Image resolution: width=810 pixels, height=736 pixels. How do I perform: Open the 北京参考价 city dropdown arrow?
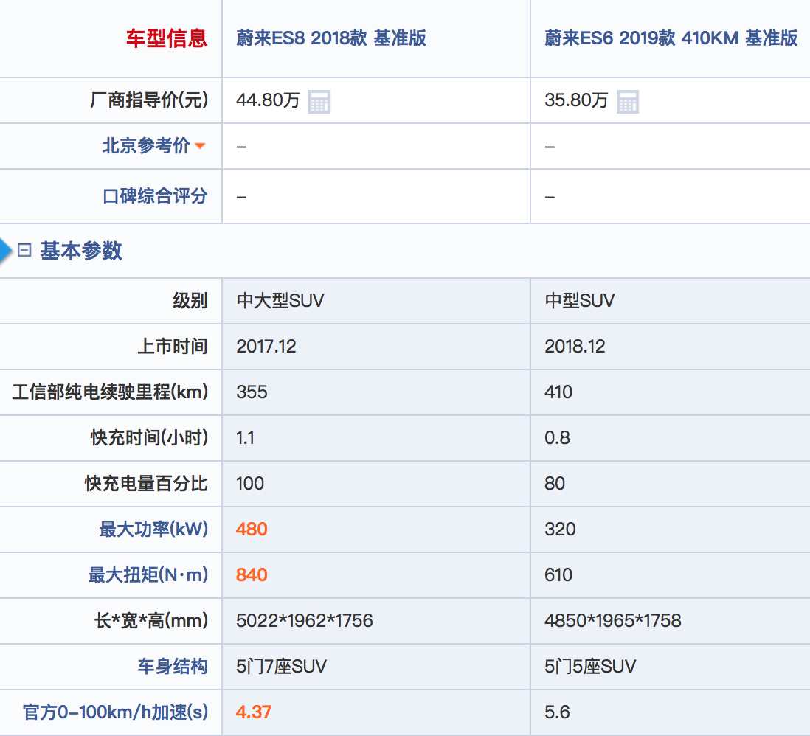click(x=200, y=146)
